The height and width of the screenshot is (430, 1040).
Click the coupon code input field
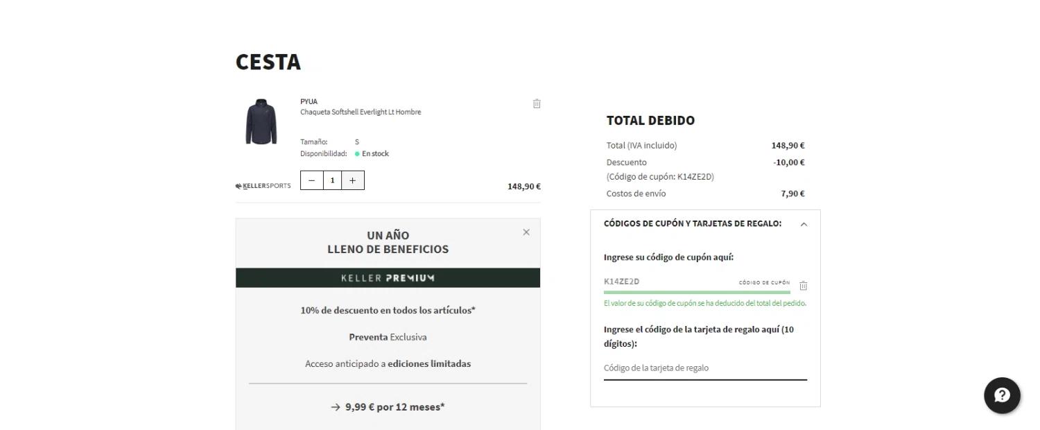666,282
